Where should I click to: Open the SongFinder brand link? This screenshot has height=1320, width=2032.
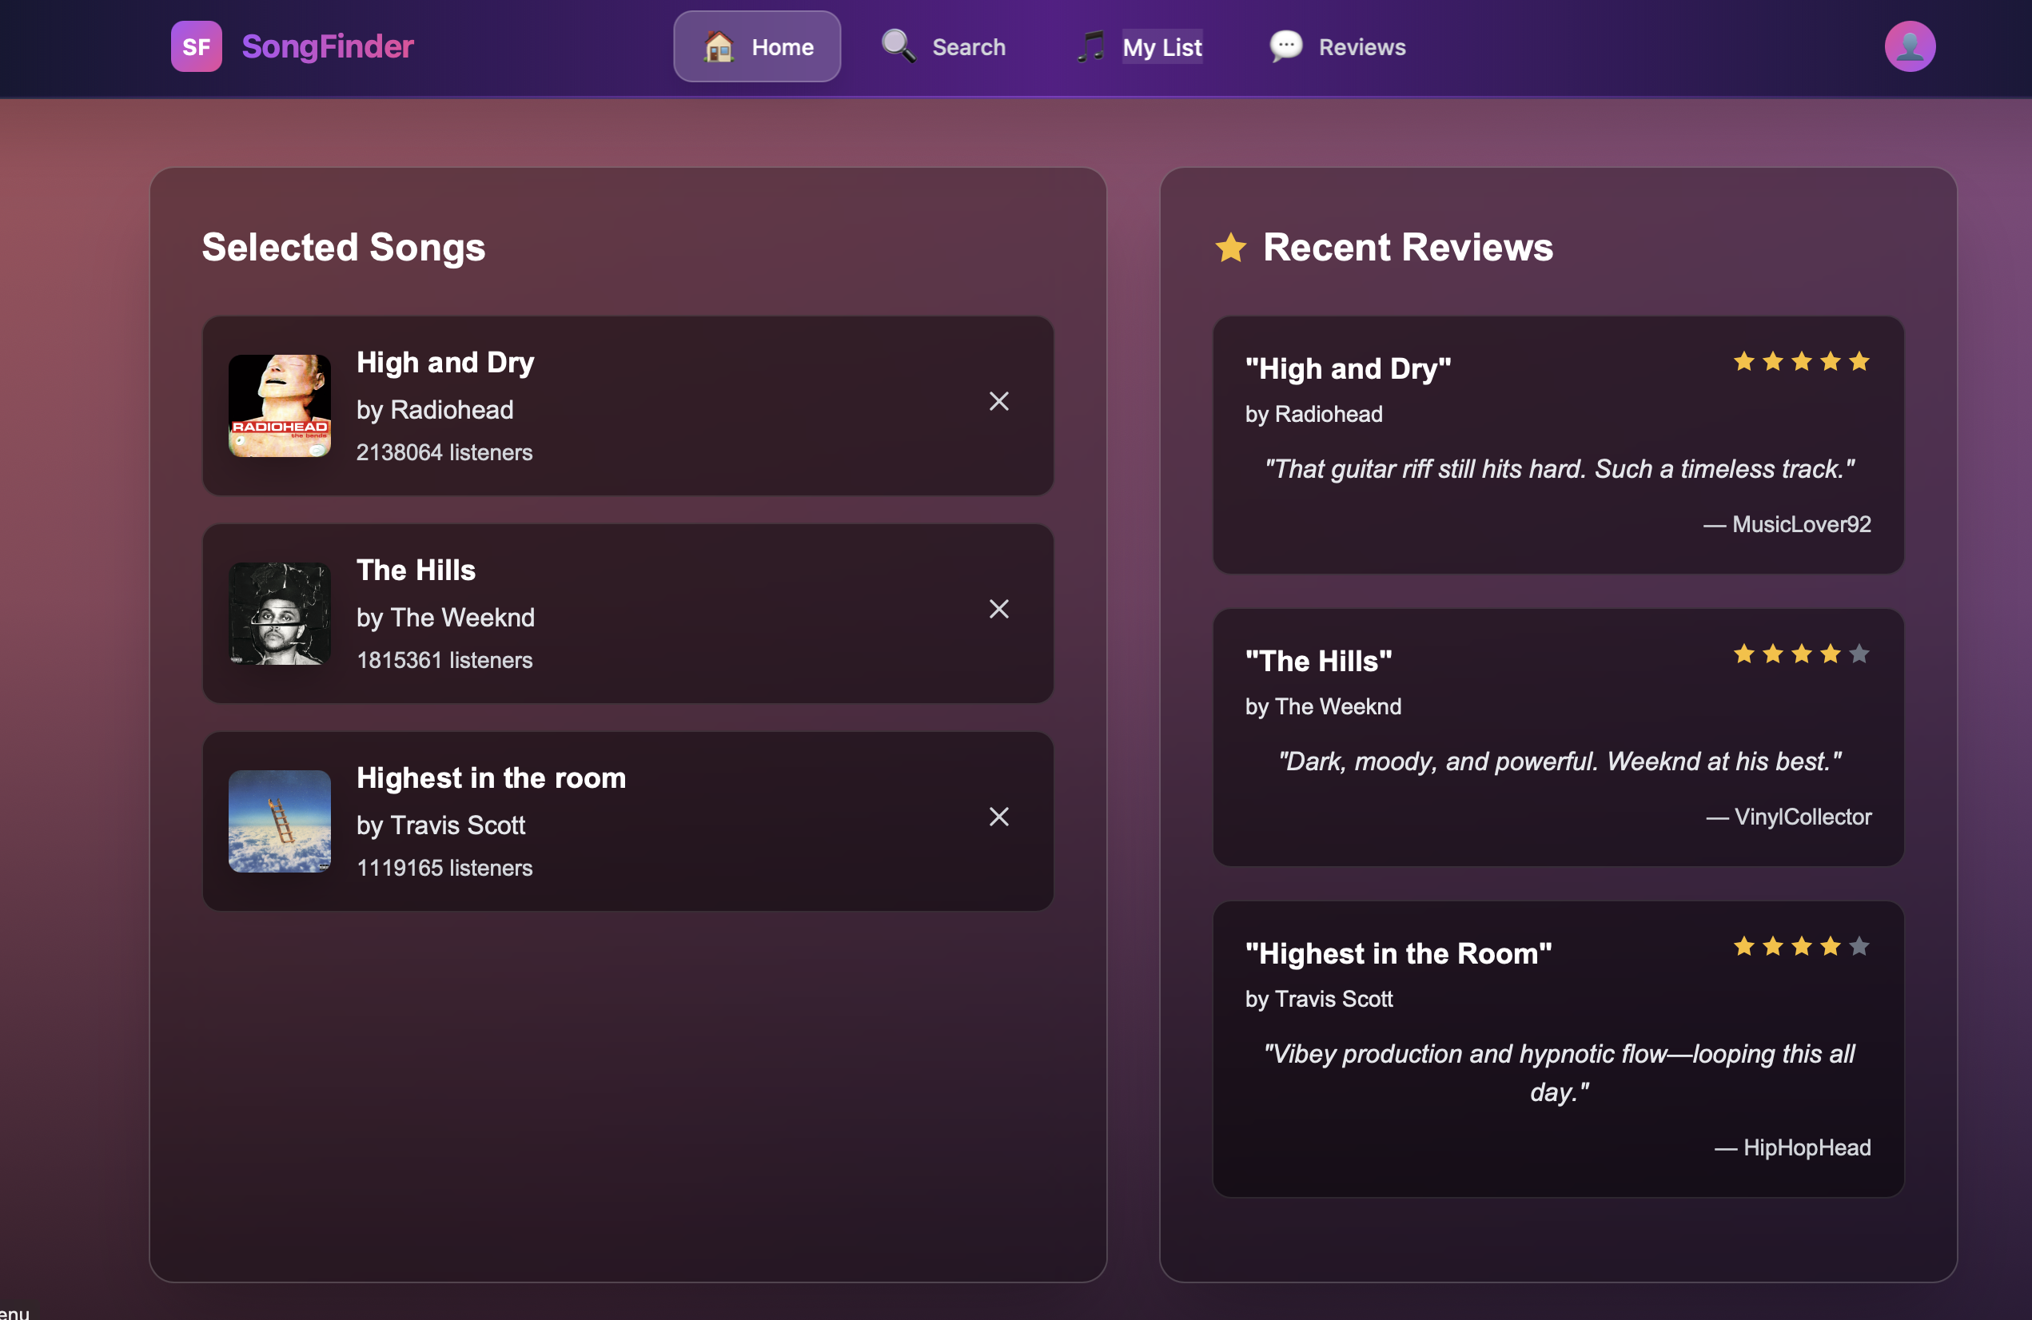328,46
